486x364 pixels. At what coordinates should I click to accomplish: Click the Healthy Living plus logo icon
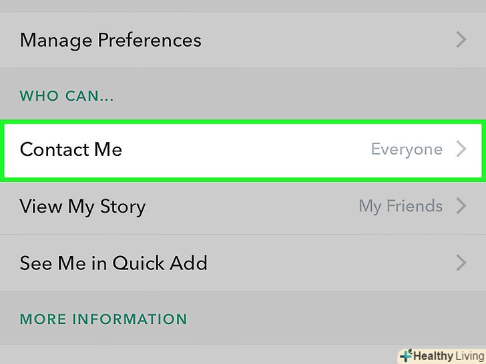405,356
